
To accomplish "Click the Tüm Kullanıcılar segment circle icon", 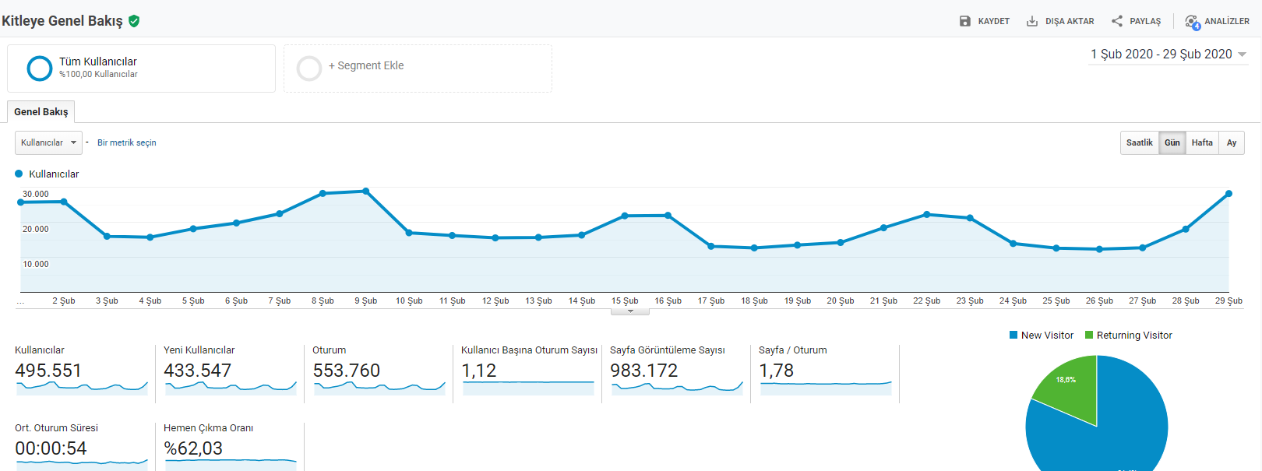I will tap(40, 69).
